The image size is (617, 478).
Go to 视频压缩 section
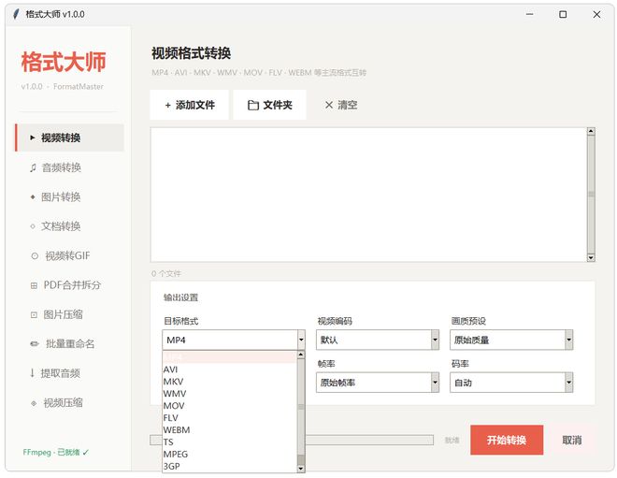click(70, 402)
